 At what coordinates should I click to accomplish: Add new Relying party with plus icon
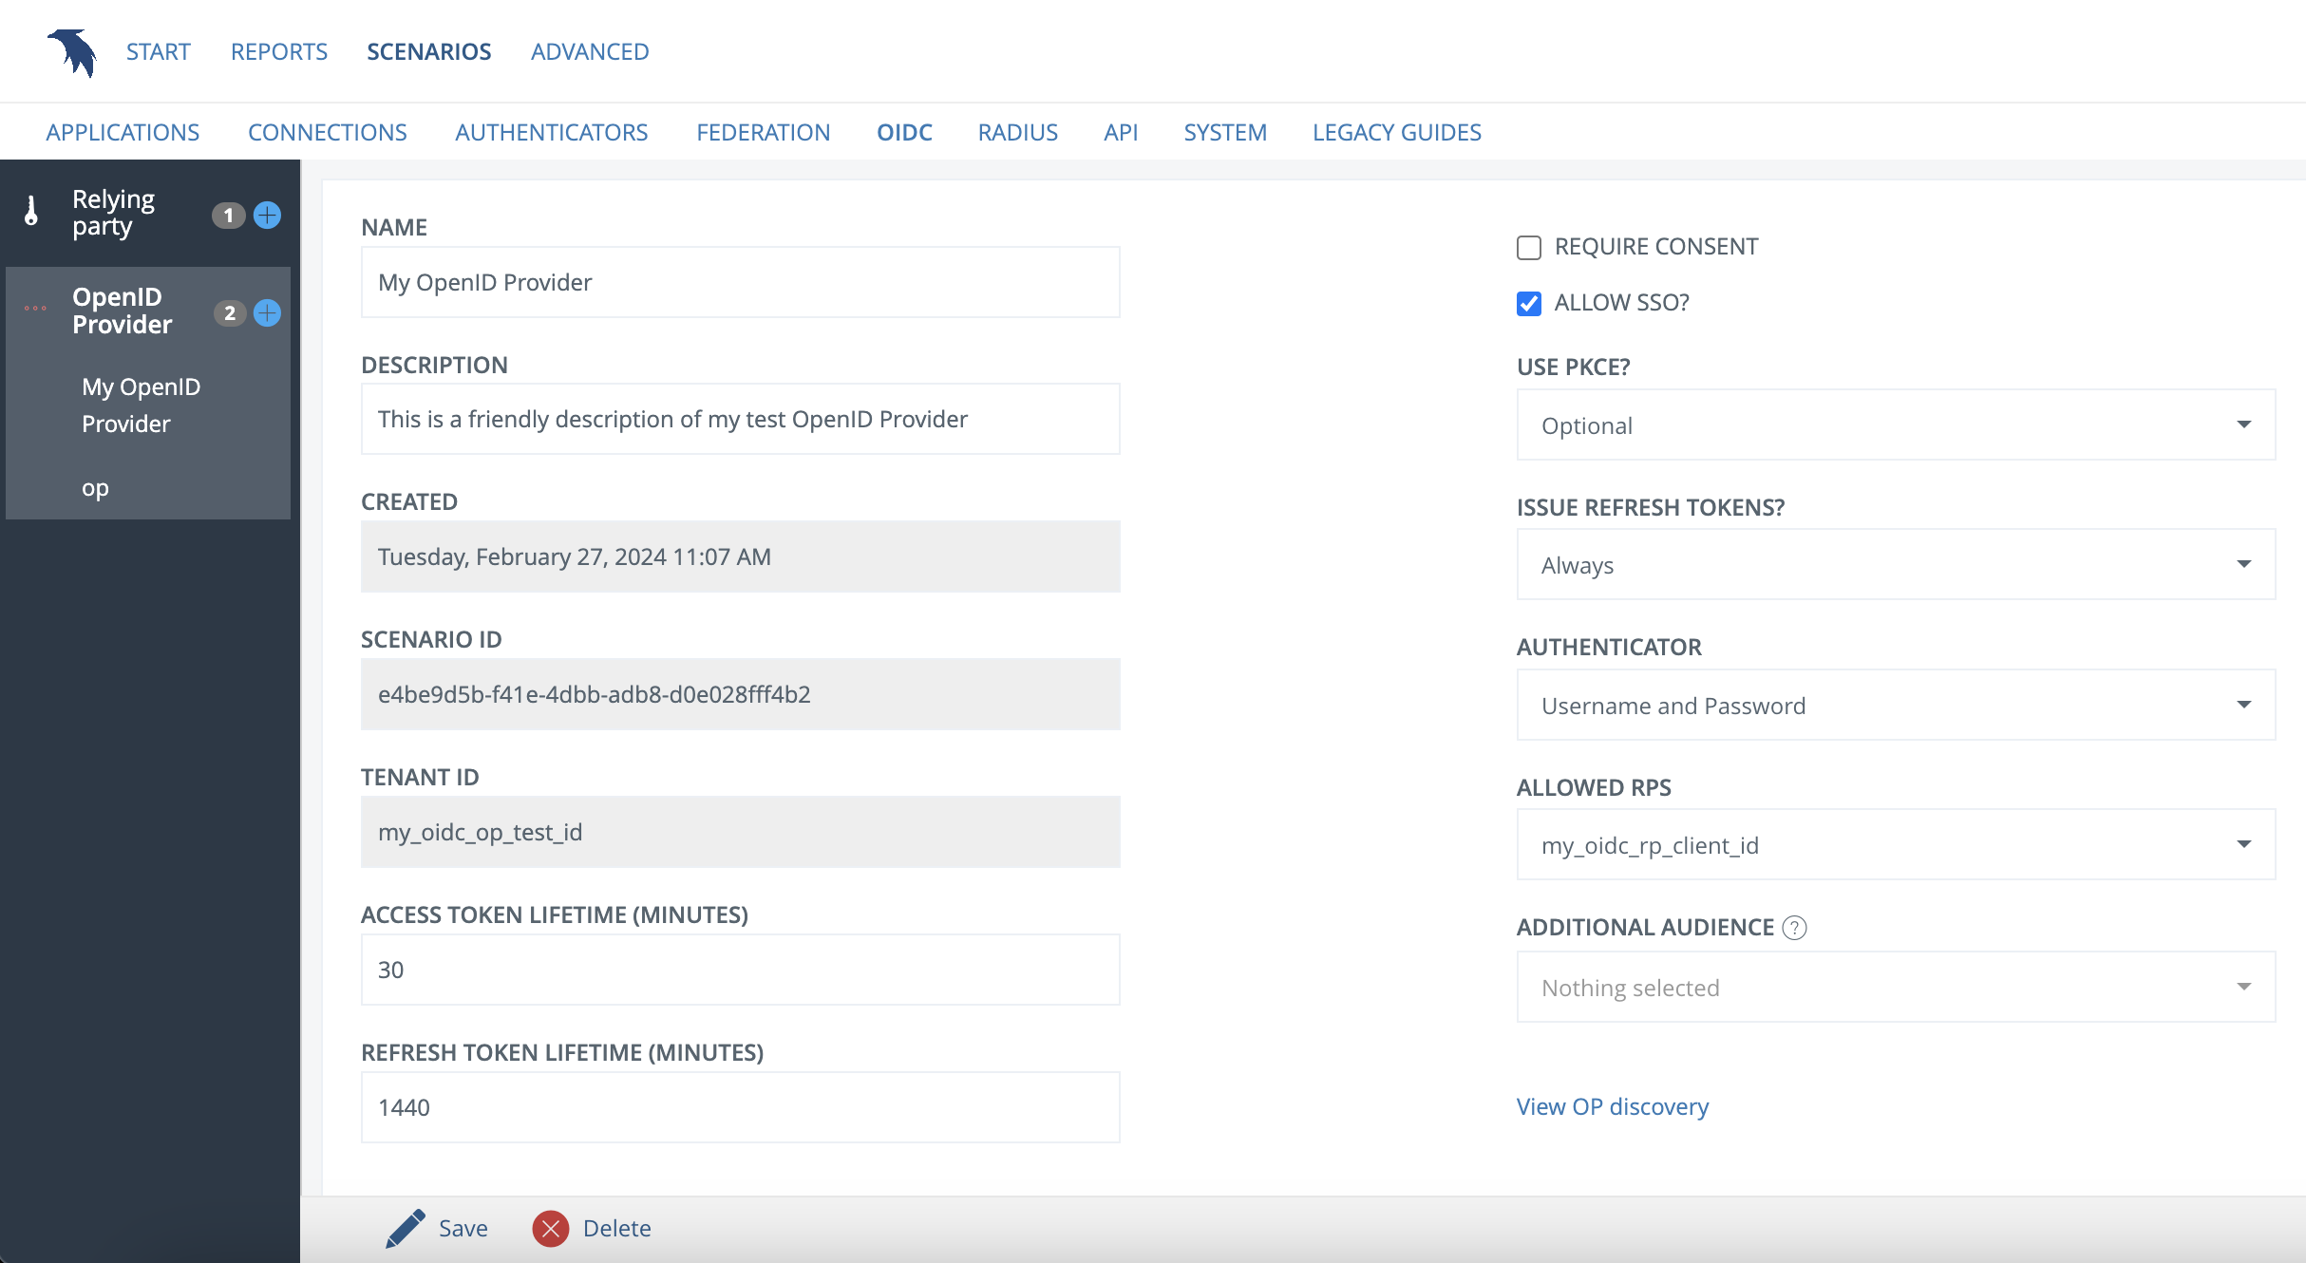click(x=268, y=216)
